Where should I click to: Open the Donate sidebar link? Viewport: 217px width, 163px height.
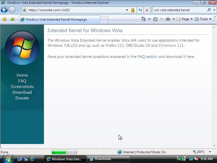22,98
